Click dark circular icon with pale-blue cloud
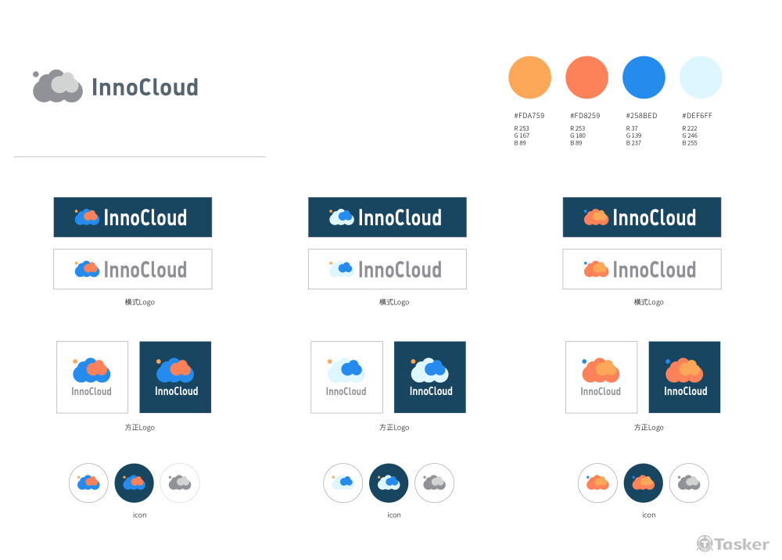 [x=389, y=483]
